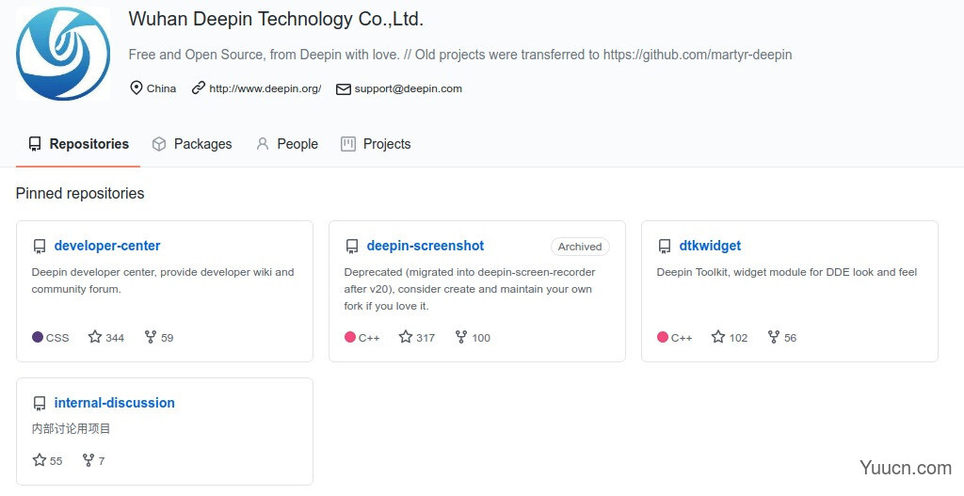964x496 pixels.
Task: Click the repo icon beside internal-discussion
Action: tap(40, 404)
